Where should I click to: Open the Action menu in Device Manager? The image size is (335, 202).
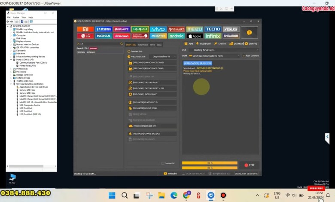15,17
